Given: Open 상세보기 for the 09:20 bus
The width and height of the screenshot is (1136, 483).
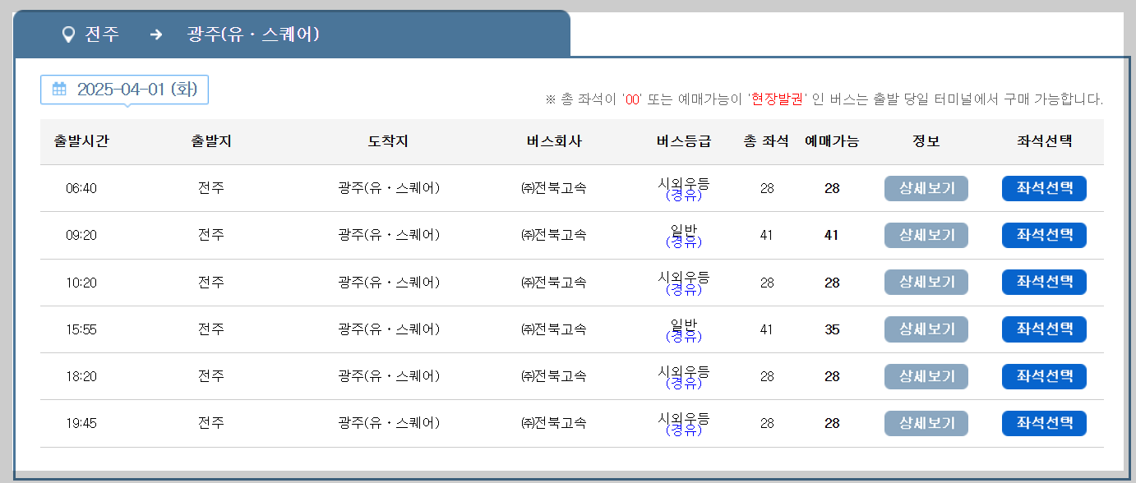Looking at the screenshot, I should [926, 235].
